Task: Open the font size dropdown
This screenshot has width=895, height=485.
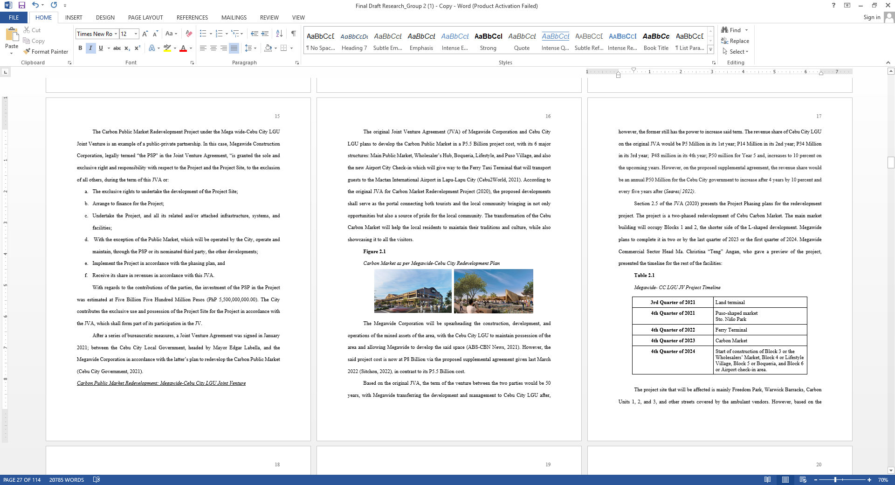Action: (136, 34)
